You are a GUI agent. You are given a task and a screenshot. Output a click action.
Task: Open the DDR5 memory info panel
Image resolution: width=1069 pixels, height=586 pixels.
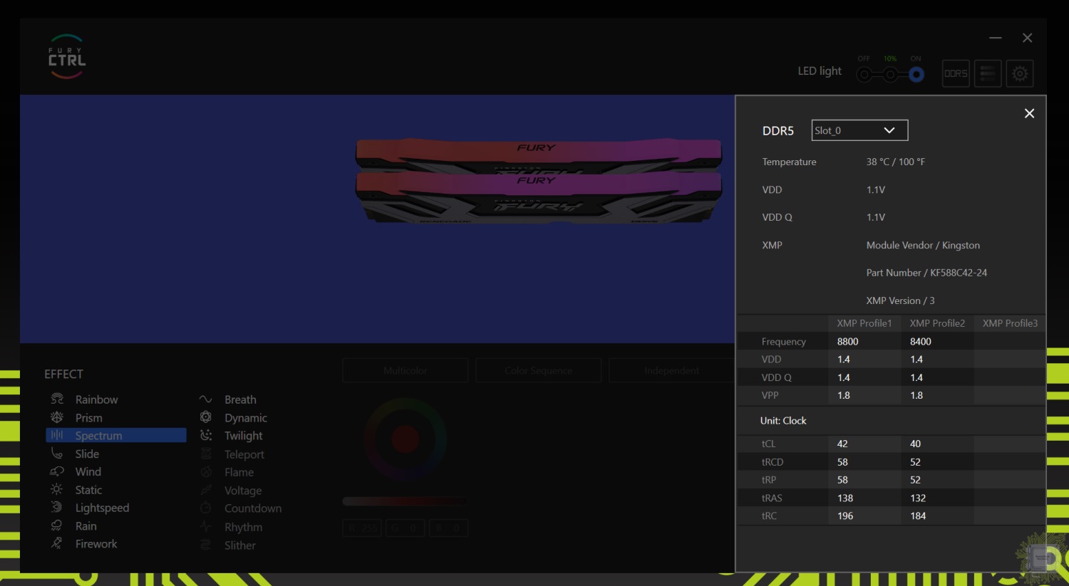(956, 73)
